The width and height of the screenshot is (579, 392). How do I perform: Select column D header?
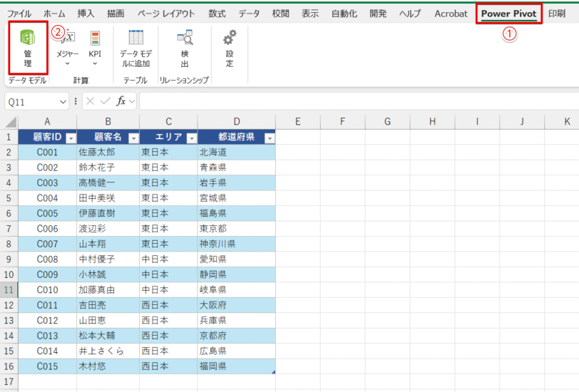(x=236, y=121)
